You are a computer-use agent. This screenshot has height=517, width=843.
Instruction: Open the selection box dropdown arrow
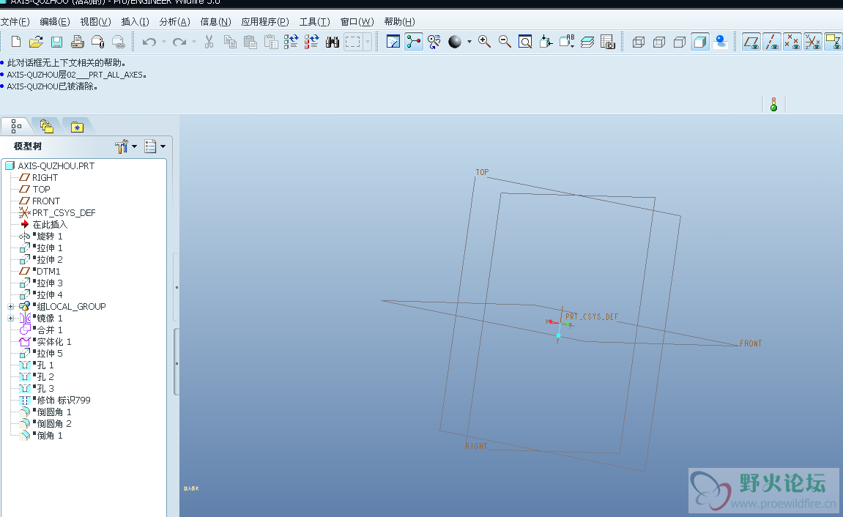pyautogui.click(x=368, y=42)
